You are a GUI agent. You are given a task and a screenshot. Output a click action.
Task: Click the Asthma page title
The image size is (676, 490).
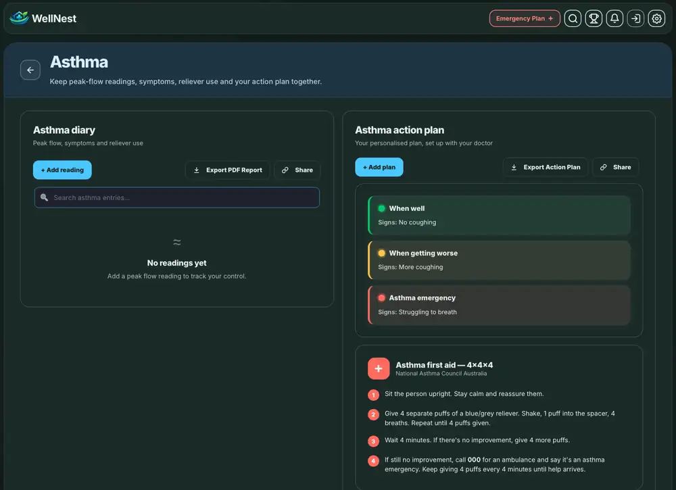click(x=79, y=62)
